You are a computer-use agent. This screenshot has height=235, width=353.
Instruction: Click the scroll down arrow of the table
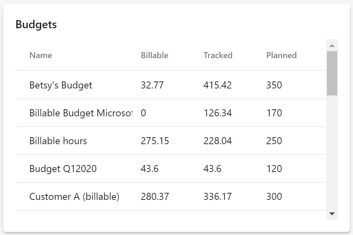[x=332, y=214]
